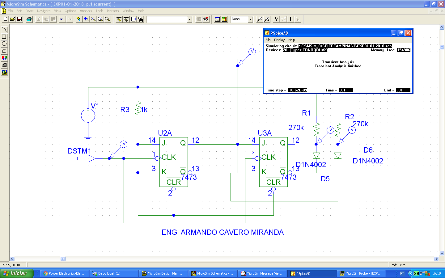The image size is (445, 278).
Task: Select the Draw Bus tool
Action: (126, 19)
